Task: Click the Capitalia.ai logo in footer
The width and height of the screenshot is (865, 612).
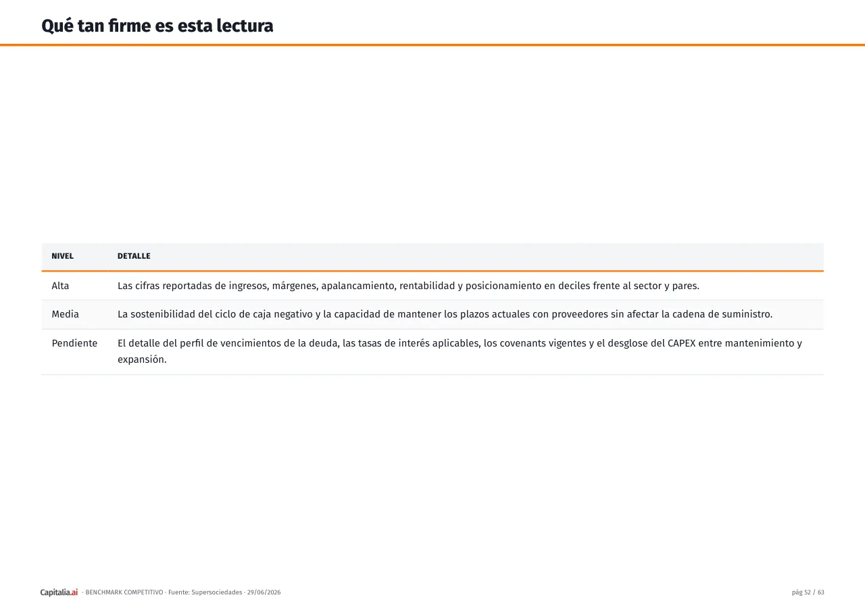Action: tap(59, 592)
